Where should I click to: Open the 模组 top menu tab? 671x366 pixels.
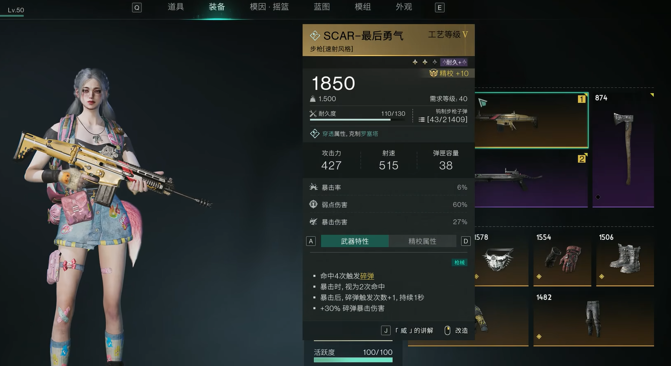tap(363, 7)
